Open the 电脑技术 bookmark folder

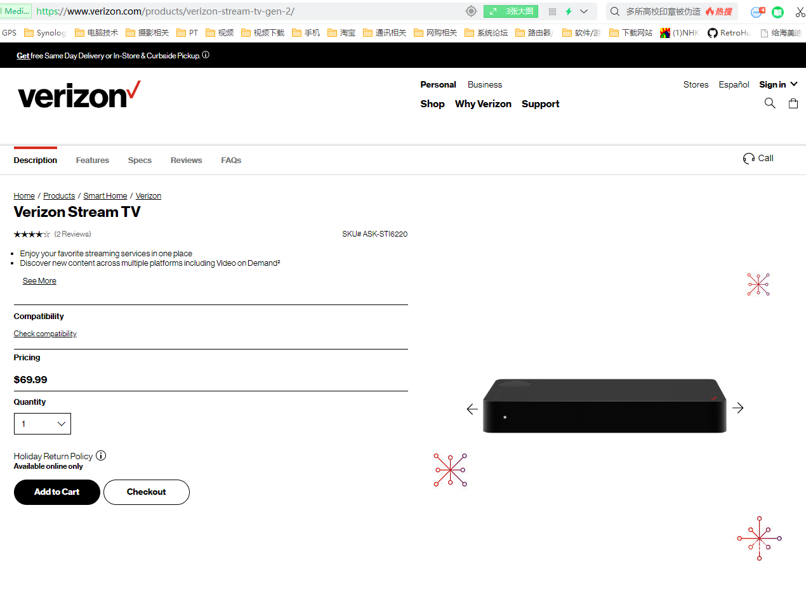(96, 33)
